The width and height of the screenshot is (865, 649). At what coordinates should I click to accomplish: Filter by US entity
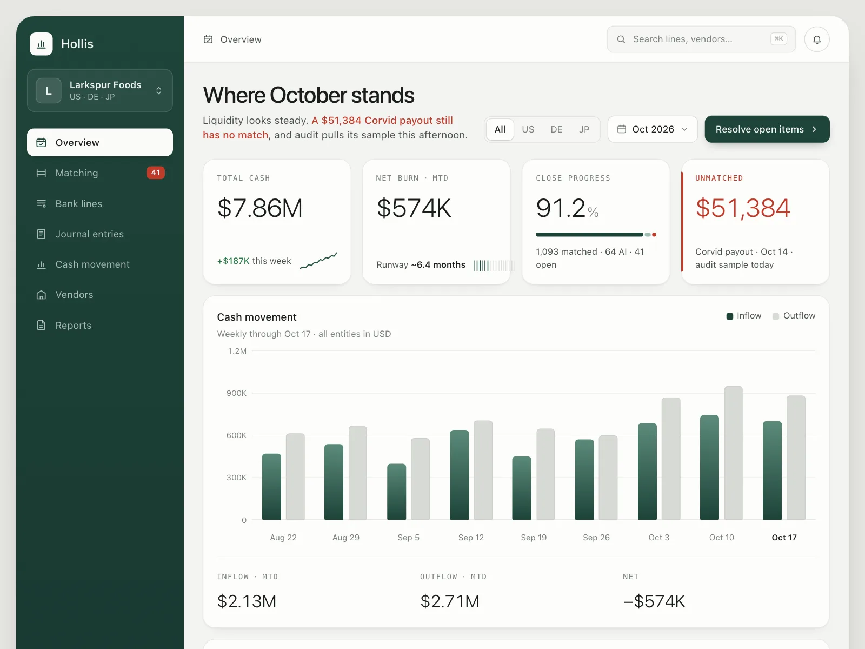click(x=528, y=130)
